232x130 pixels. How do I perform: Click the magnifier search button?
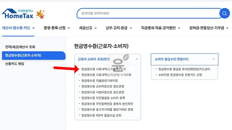coord(224,13)
